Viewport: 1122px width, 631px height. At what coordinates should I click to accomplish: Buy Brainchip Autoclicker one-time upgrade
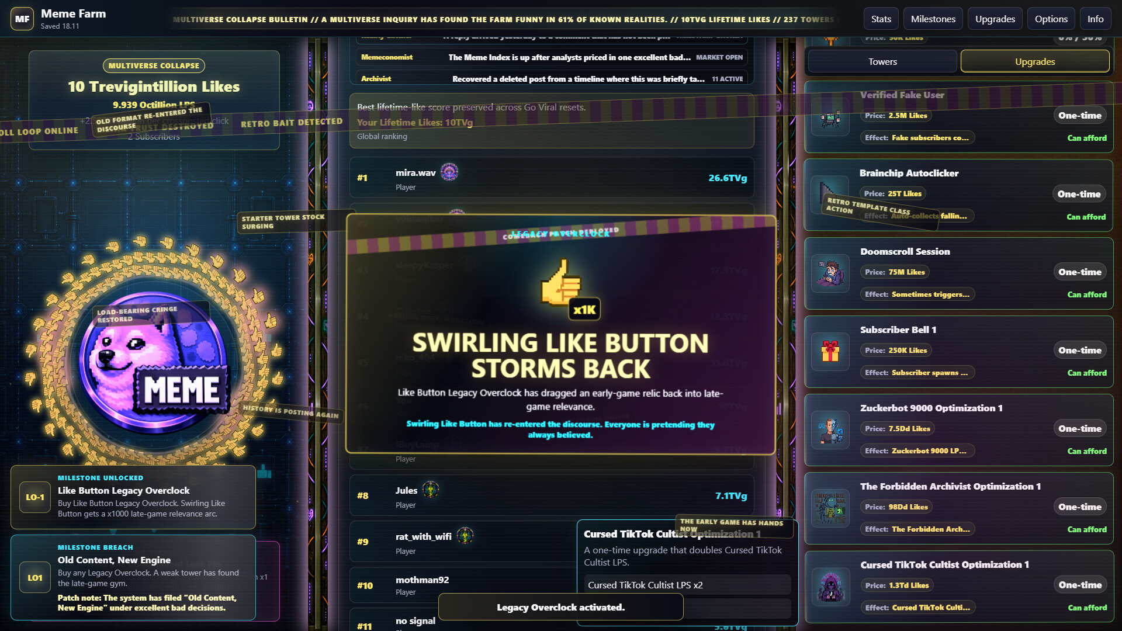pyautogui.click(x=1079, y=194)
